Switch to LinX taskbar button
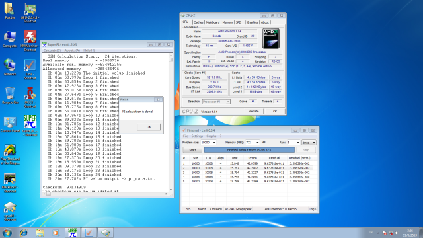This screenshot has height=238, width=423. click(89, 233)
